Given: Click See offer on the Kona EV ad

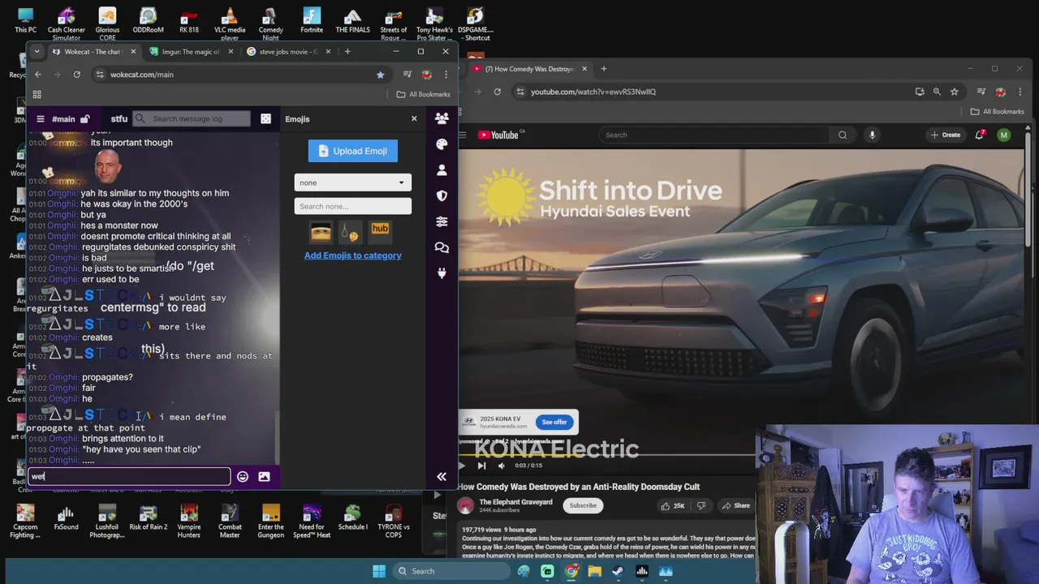Looking at the screenshot, I should pyautogui.click(x=554, y=422).
